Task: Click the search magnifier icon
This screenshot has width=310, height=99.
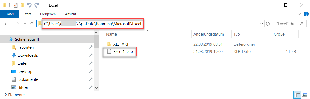Action: point(302,24)
